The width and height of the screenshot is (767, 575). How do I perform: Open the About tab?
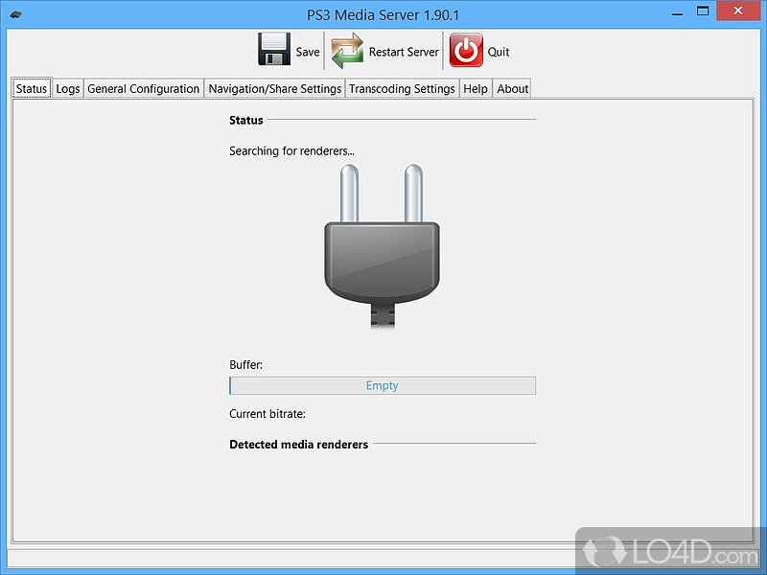point(512,88)
